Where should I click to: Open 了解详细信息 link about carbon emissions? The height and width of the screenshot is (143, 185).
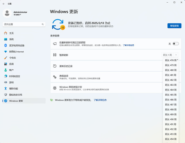(100, 100)
